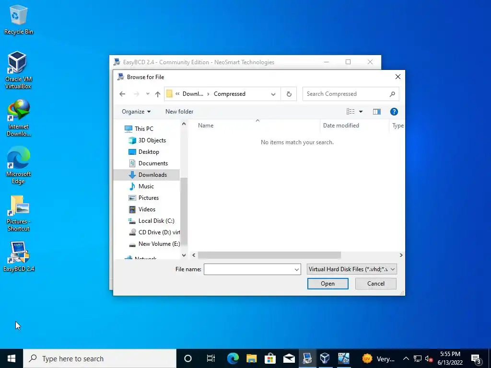Open the notification center icon
The height and width of the screenshot is (368, 491).
pyautogui.click(x=476, y=358)
